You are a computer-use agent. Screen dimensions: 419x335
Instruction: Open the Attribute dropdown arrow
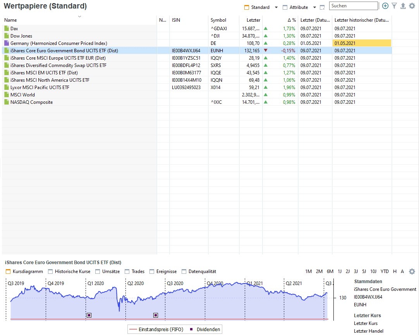click(x=314, y=7)
